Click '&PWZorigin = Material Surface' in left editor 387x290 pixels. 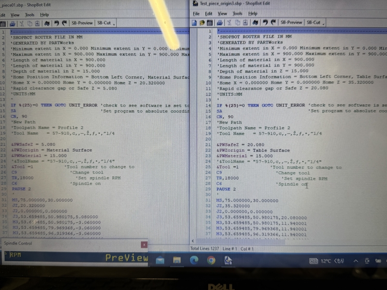pyautogui.click(x=52, y=150)
